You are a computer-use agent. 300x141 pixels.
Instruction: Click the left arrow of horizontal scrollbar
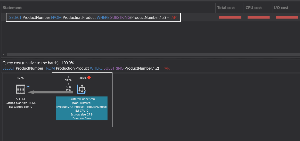[x=4, y=55]
